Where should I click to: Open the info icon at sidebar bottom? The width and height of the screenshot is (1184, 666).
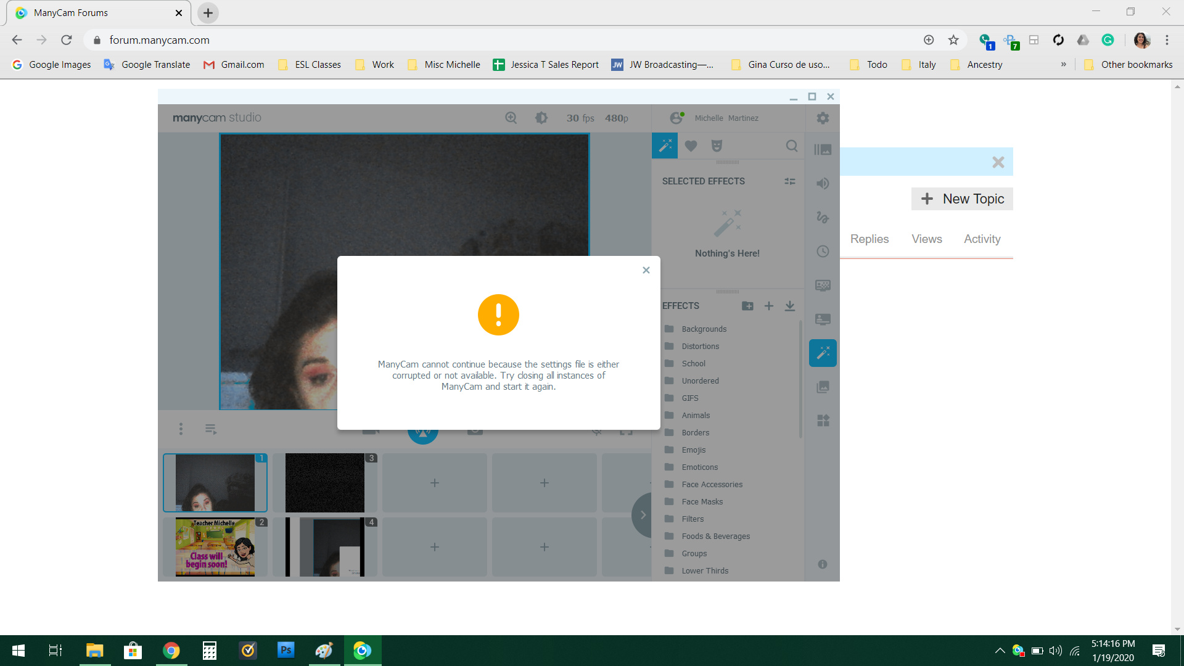click(823, 564)
